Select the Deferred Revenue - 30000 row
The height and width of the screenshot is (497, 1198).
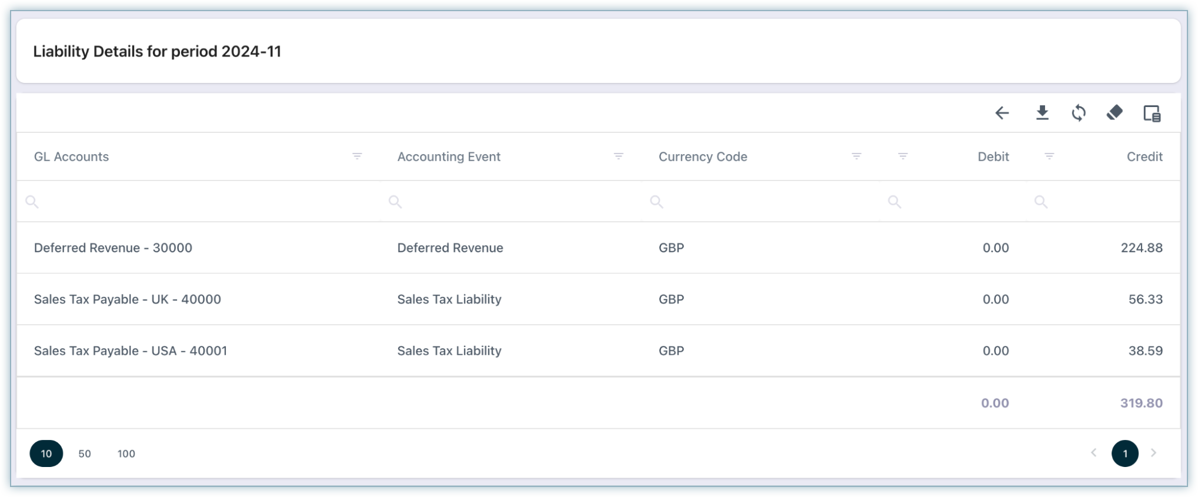[x=113, y=248]
